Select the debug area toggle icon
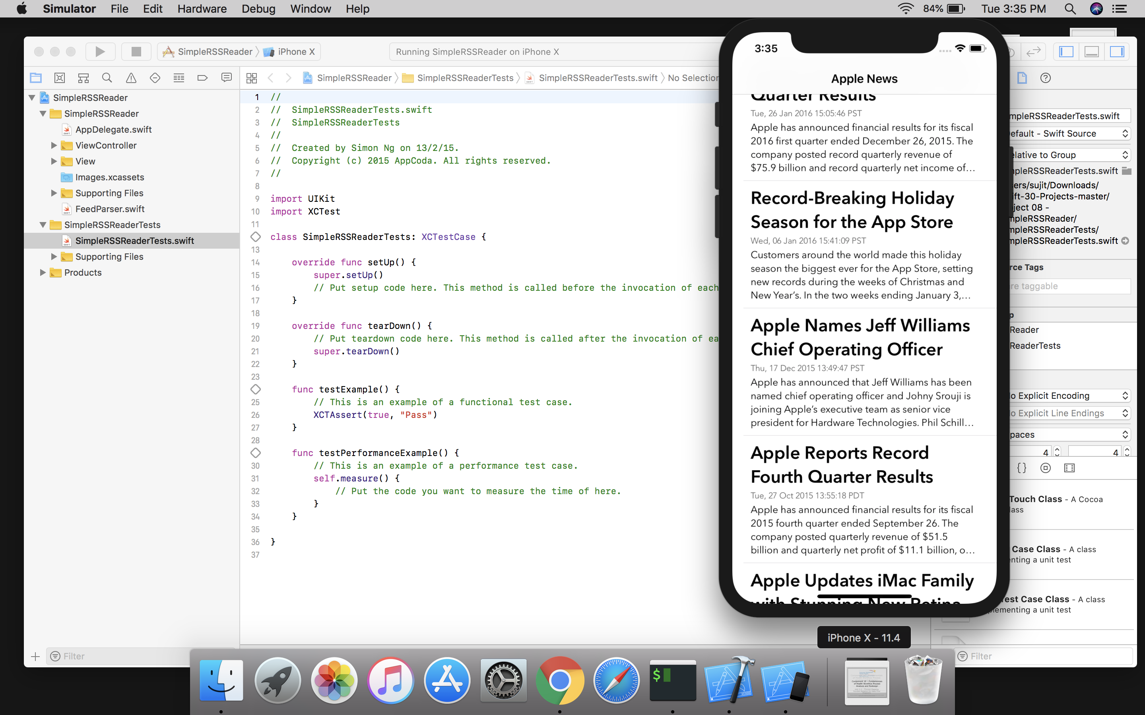Viewport: 1145px width, 715px height. (x=1092, y=51)
